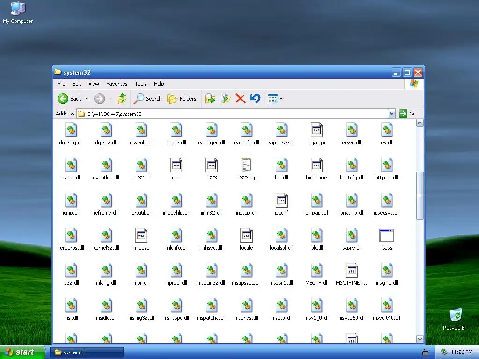Screen dimensions: 479x359
Task: Select the msgina.dll file icon
Action: (387, 271)
